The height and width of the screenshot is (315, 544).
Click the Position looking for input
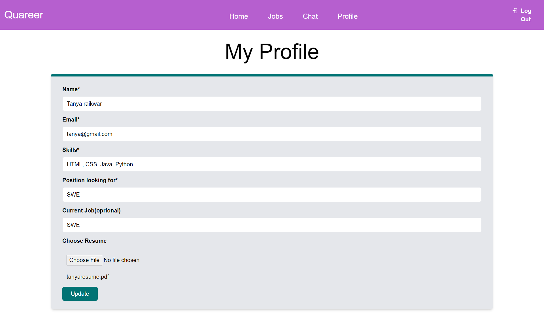[272, 195]
